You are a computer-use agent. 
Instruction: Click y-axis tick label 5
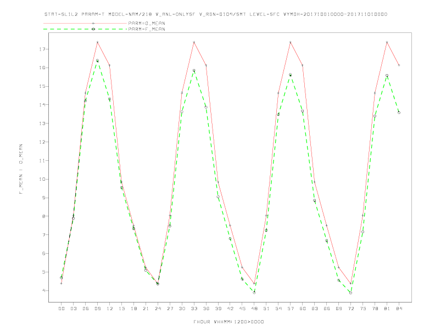43,272
